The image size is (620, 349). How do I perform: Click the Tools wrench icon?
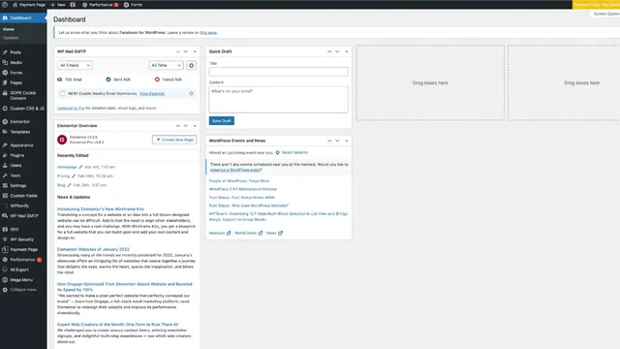click(5, 175)
